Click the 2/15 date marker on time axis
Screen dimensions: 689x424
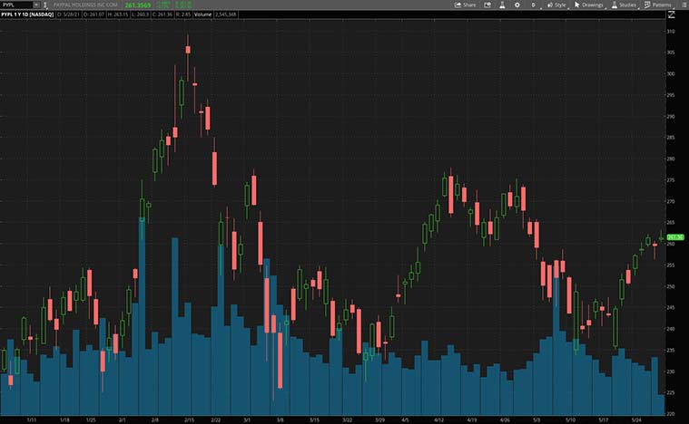coord(189,419)
